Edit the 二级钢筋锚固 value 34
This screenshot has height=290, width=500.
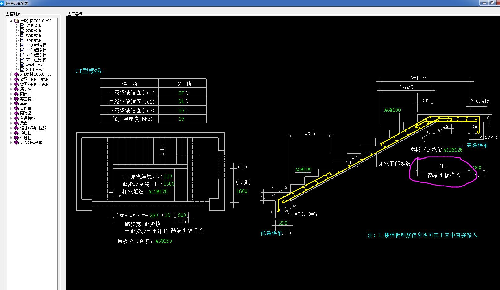(x=181, y=101)
